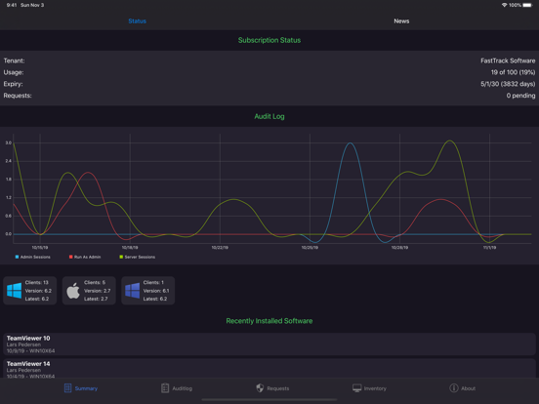
Task: Tap the Auditlog clipboard icon
Action: (165, 387)
